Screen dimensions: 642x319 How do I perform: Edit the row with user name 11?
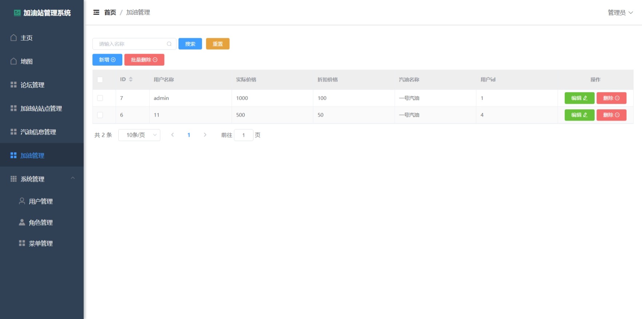(579, 115)
